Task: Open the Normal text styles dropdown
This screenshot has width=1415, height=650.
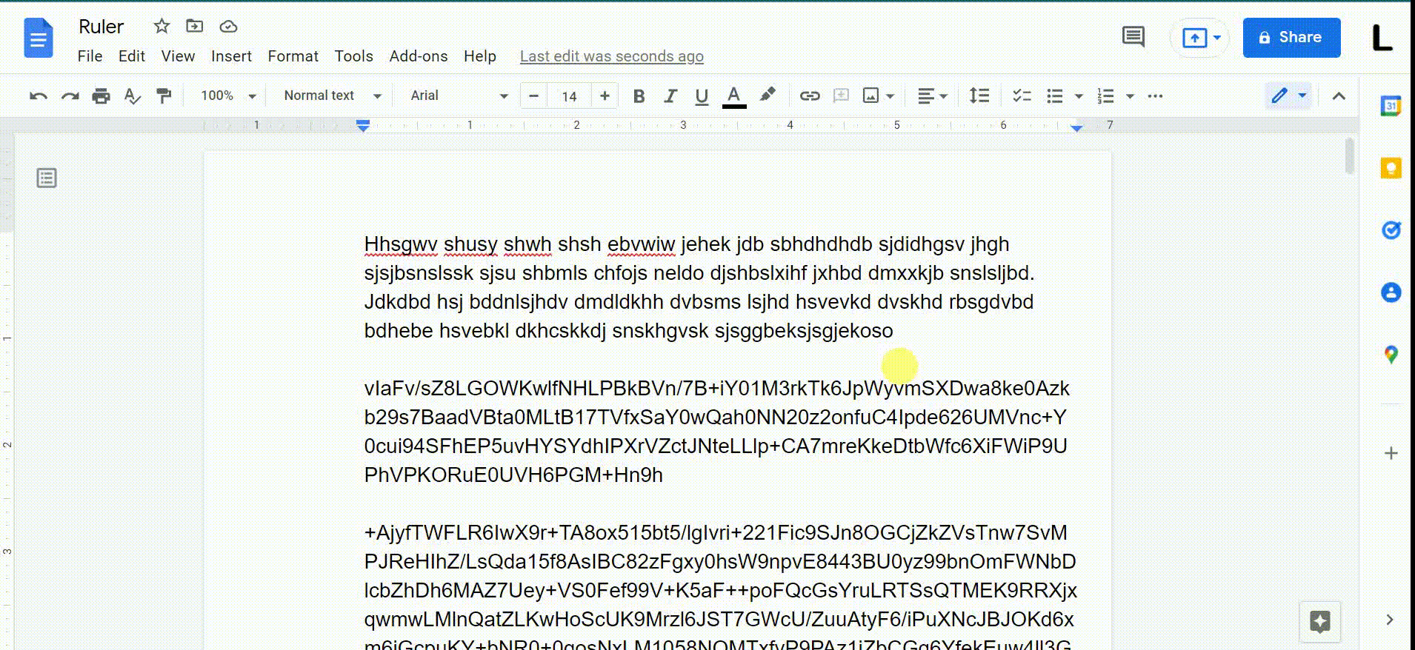Action: 332,96
